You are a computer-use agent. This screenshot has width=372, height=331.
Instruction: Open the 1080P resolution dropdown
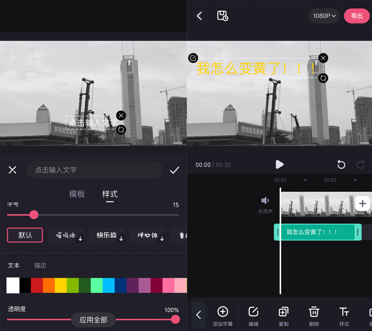324,15
